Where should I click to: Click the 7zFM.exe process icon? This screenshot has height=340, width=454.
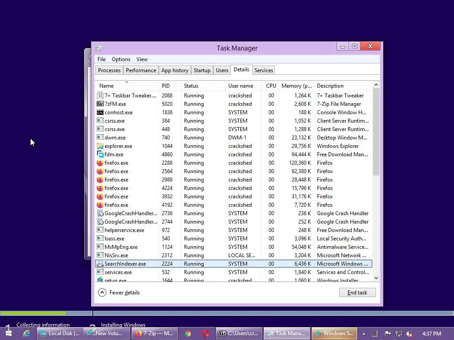click(100, 104)
